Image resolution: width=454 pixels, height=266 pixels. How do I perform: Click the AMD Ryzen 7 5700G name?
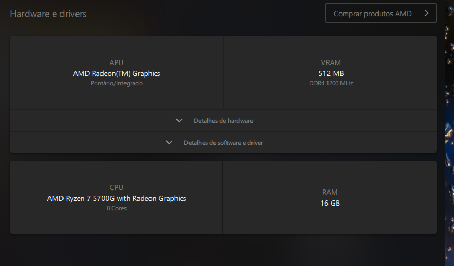click(x=117, y=198)
